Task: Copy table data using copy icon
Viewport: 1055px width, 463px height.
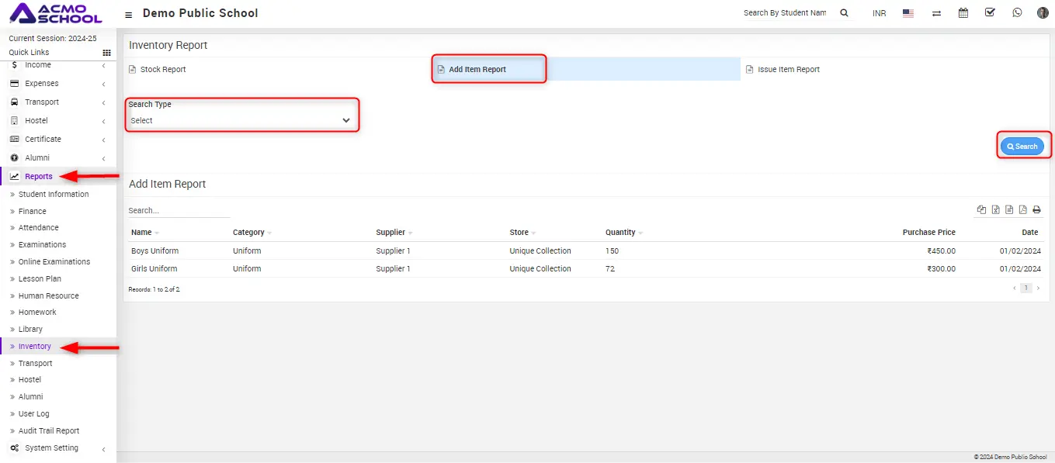Action: pos(981,210)
